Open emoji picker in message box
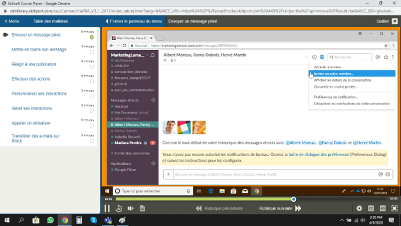Image resolution: width=401 pixels, height=226 pixels. 387,174
